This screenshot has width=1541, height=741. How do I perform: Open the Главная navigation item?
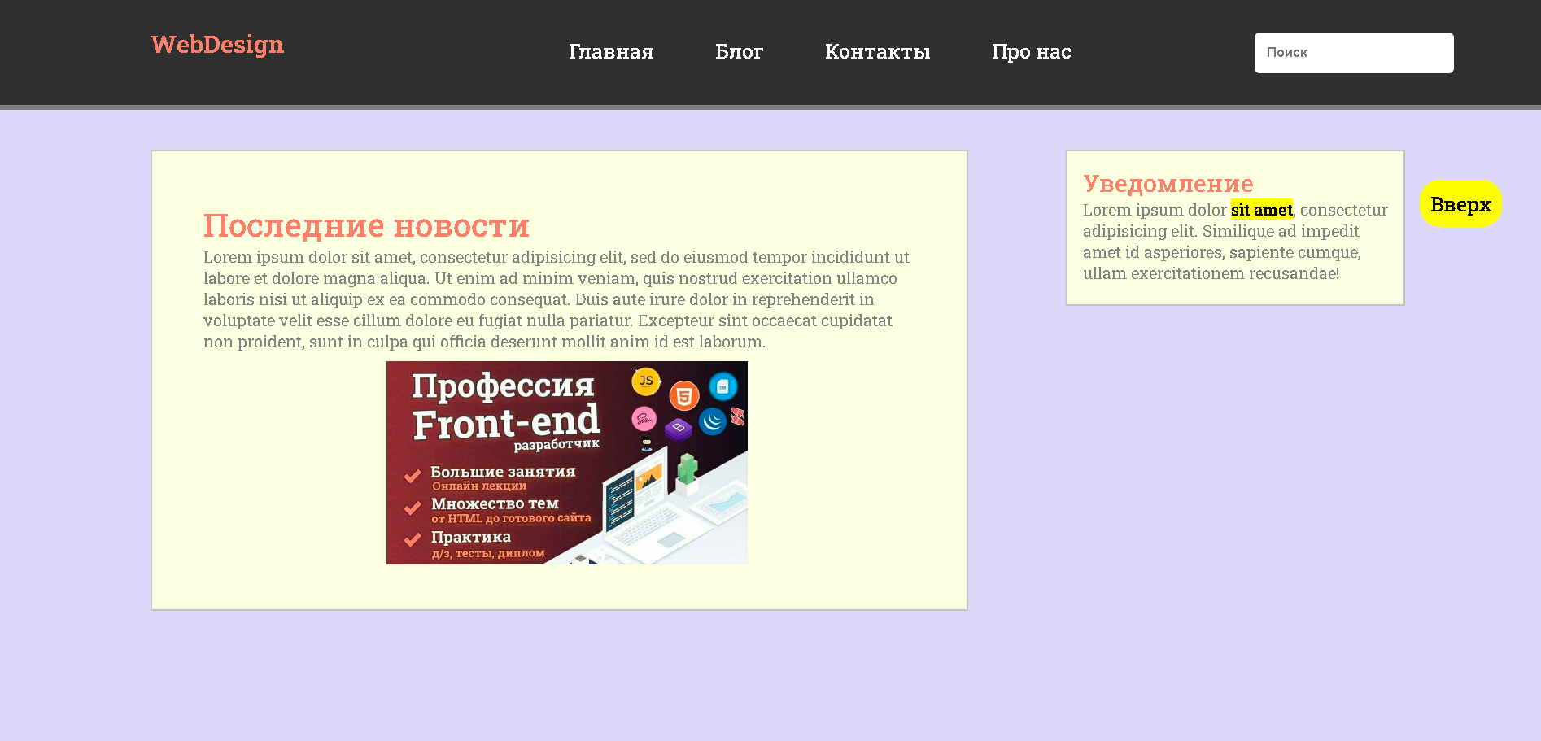pos(611,52)
